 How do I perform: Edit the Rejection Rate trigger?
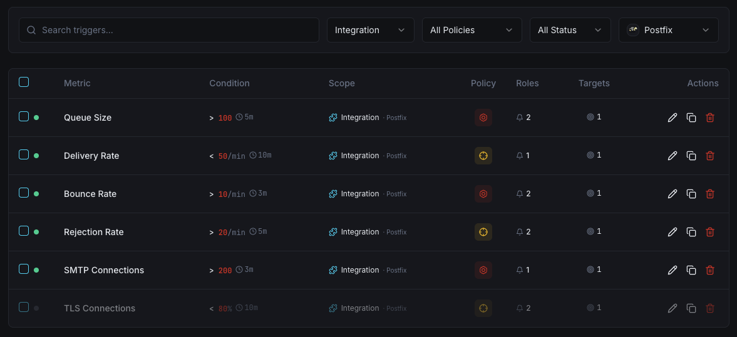tap(672, 232)
